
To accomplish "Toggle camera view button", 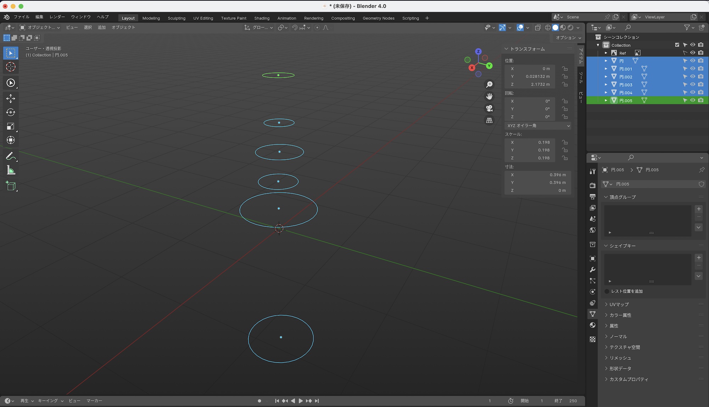I will pos(489,108).
